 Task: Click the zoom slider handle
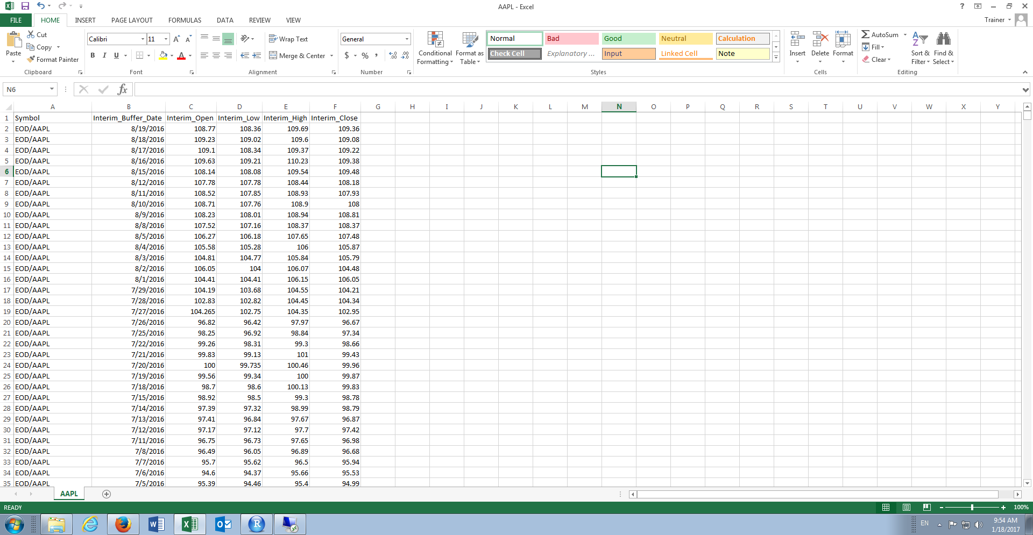pyautogui.click(x=972, y=508)
